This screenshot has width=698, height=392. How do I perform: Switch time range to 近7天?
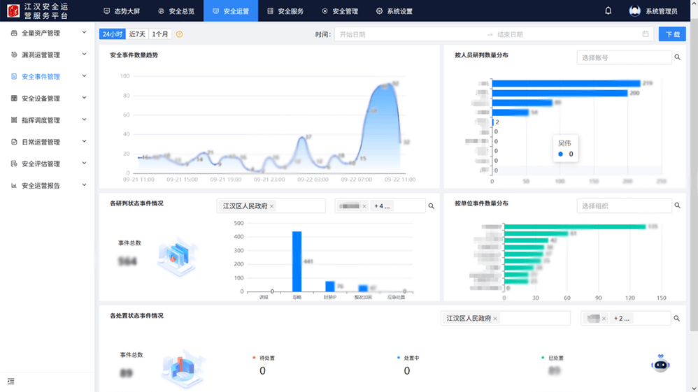(x=137, y=34)
